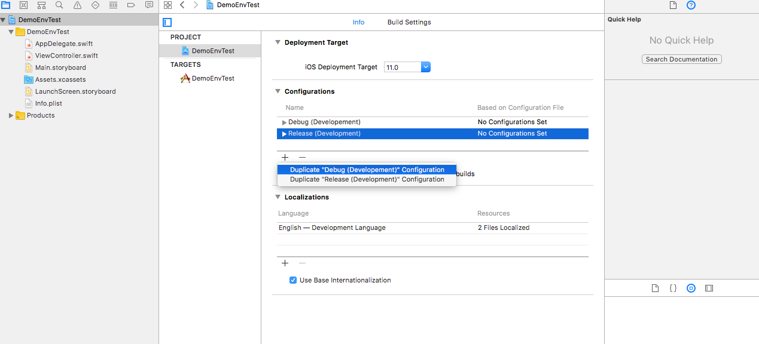The image size is (759, 344).
Task: Open the Project navigator folder icon
Action: point(5,5)
